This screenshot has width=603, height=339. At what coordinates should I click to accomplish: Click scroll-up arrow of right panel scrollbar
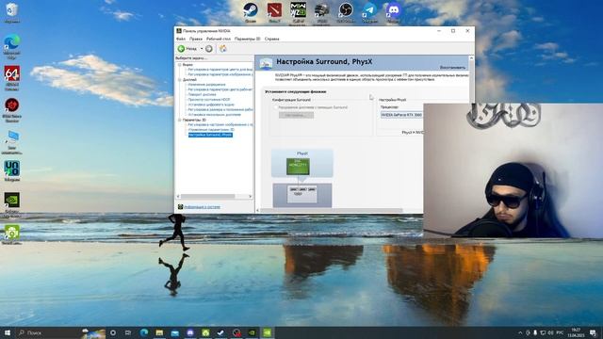[x=471, y=58]
